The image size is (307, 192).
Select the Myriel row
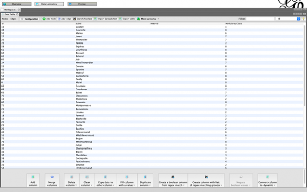(x=152, y=82)
